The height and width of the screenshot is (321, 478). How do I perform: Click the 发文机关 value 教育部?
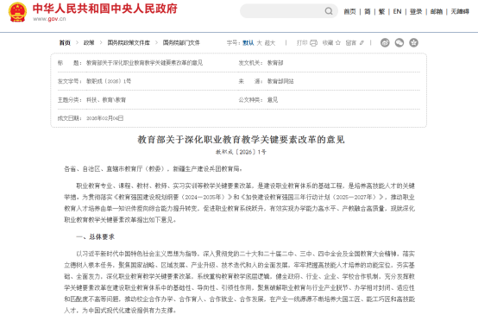click(x=275, y=63)
